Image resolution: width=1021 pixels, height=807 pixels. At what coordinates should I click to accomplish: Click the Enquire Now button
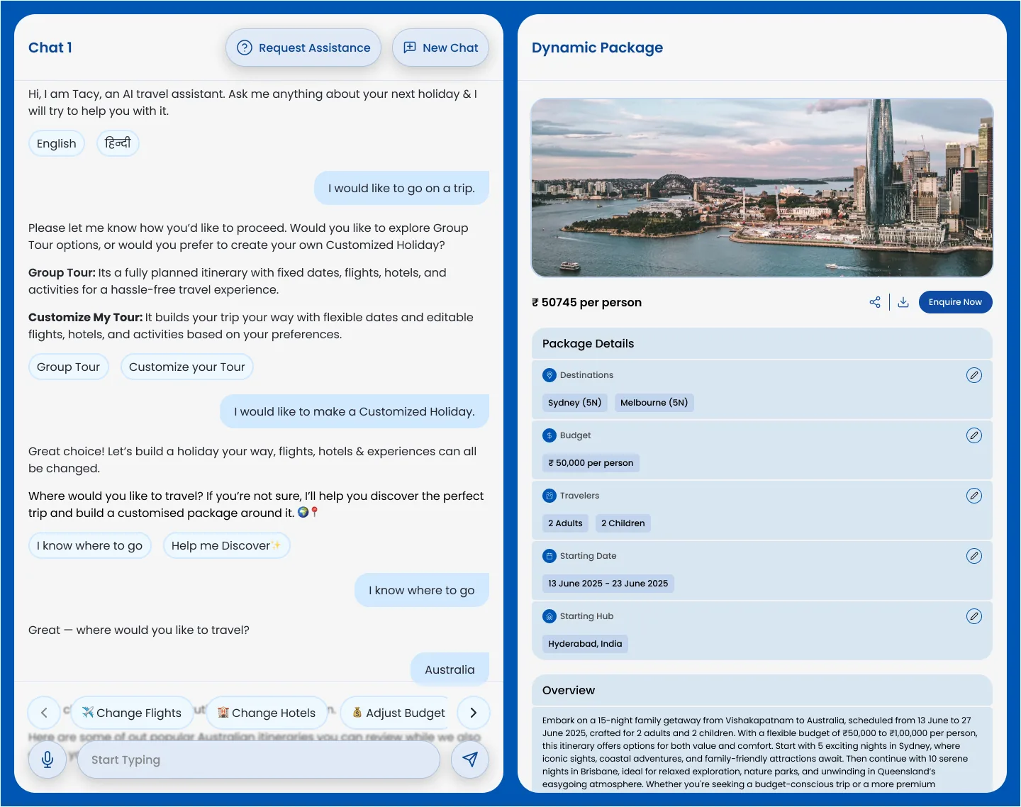(955, 302)
